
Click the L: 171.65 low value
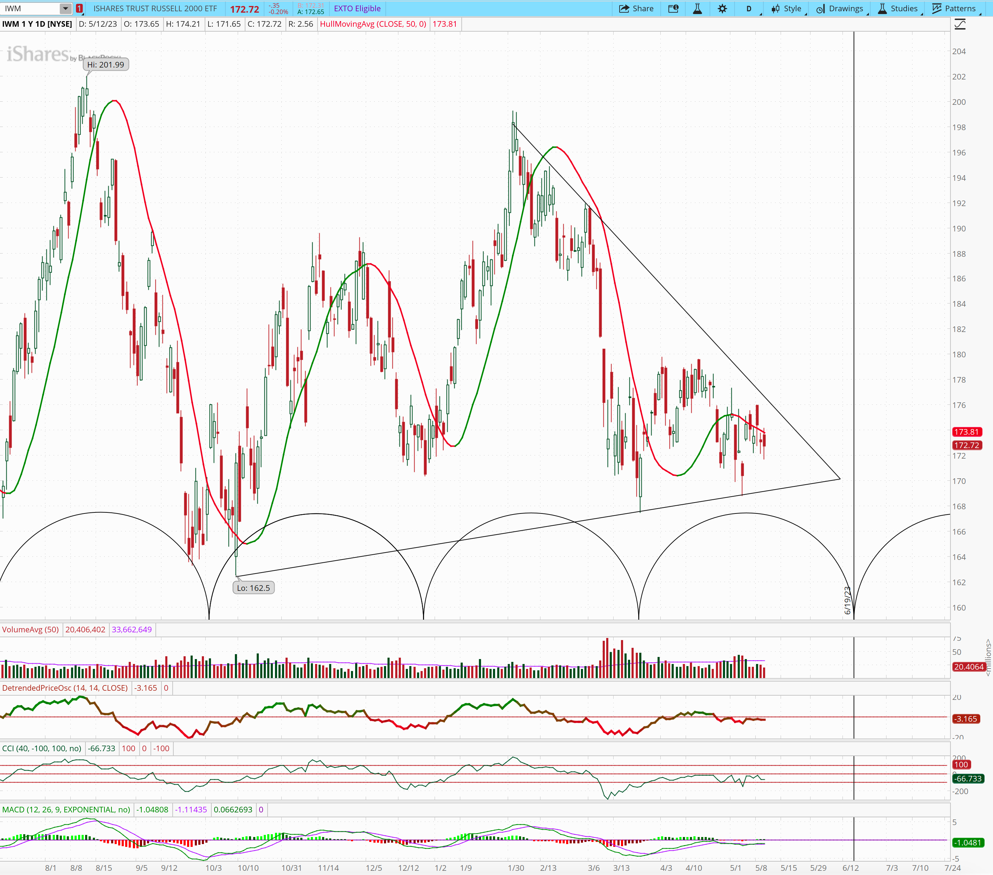(224, 24)
